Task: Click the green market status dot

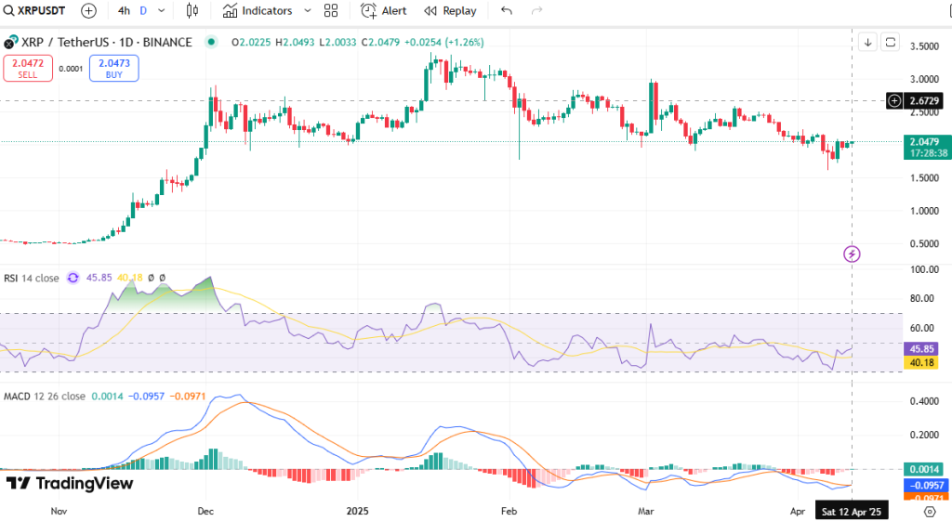Action: pyautogui.click(x=211, y=42)
